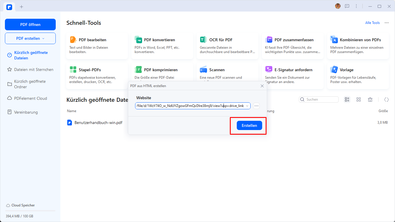Click the Suchen search field
Viewport: 395px width, 222px height.
click(319, 99)
